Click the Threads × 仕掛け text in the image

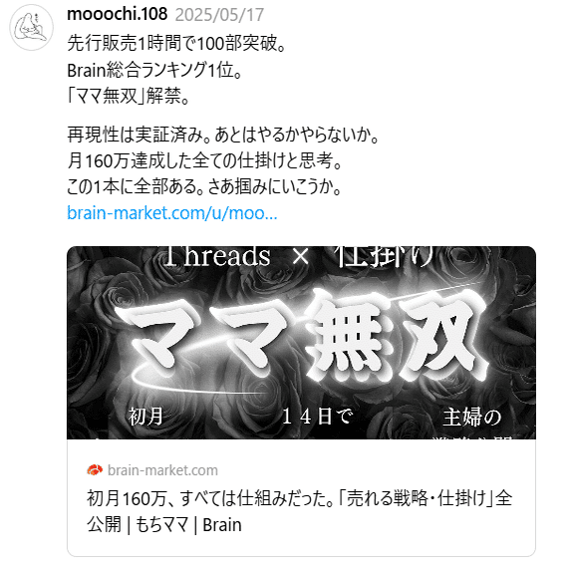[298, 256]
